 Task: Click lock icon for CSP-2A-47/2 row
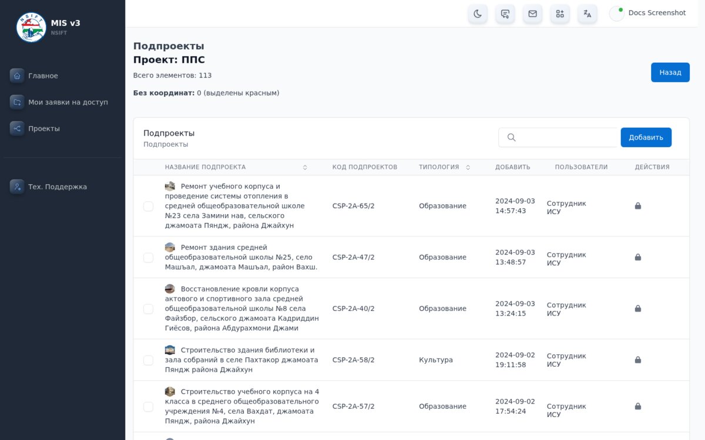coord(638,257)
